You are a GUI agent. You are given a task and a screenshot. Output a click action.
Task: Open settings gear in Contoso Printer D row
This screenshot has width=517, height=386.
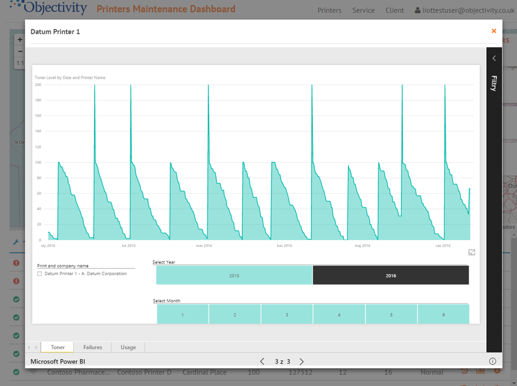[x=497, y=371]
